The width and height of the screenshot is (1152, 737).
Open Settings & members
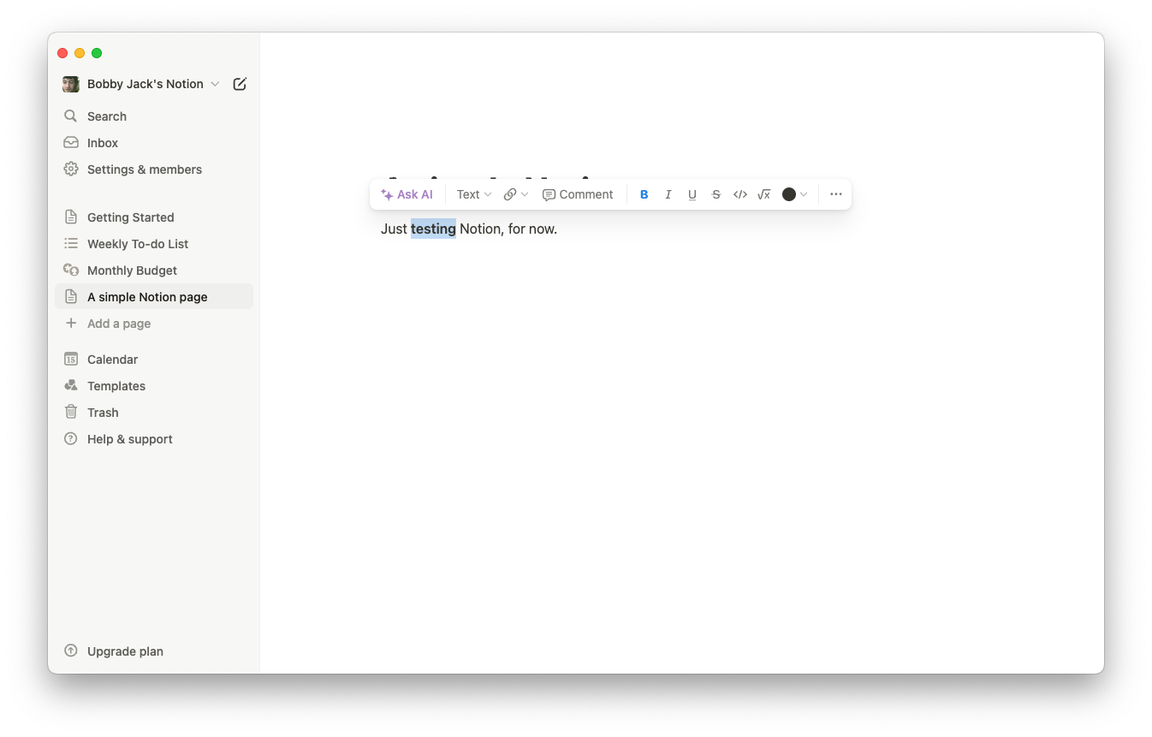[154, 169]
